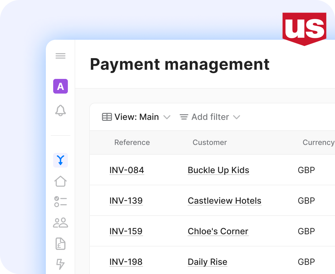Image resolution: width=335 pixels, height=274 pixels.
Task: Click the lightning bolt automation icon
Action: tap(61, 264)
